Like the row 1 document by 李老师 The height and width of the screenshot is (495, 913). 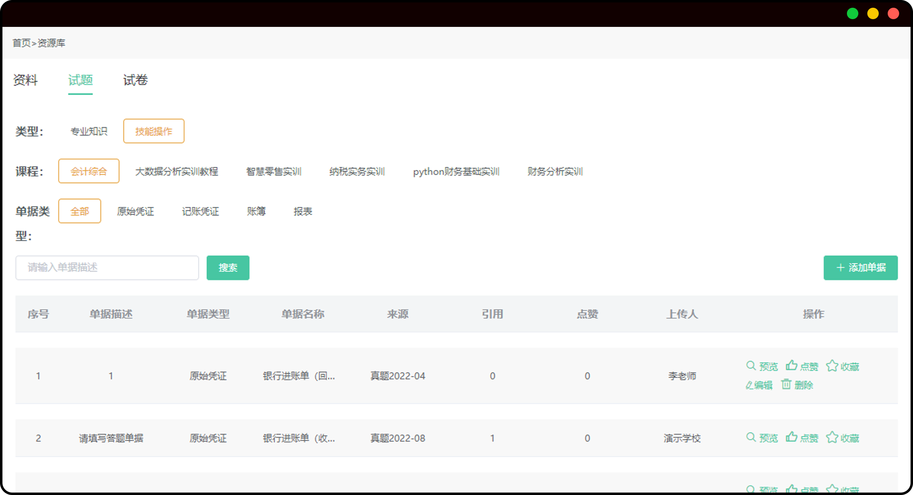point(802,366)
